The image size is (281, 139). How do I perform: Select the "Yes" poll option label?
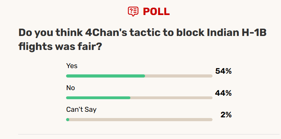tap(72, 66)
